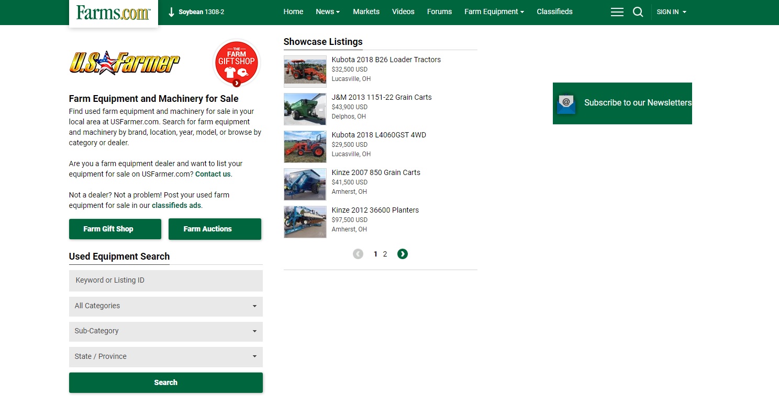
Task: Open the SIGN IN dropdown
Action: [x=672, y=12]
